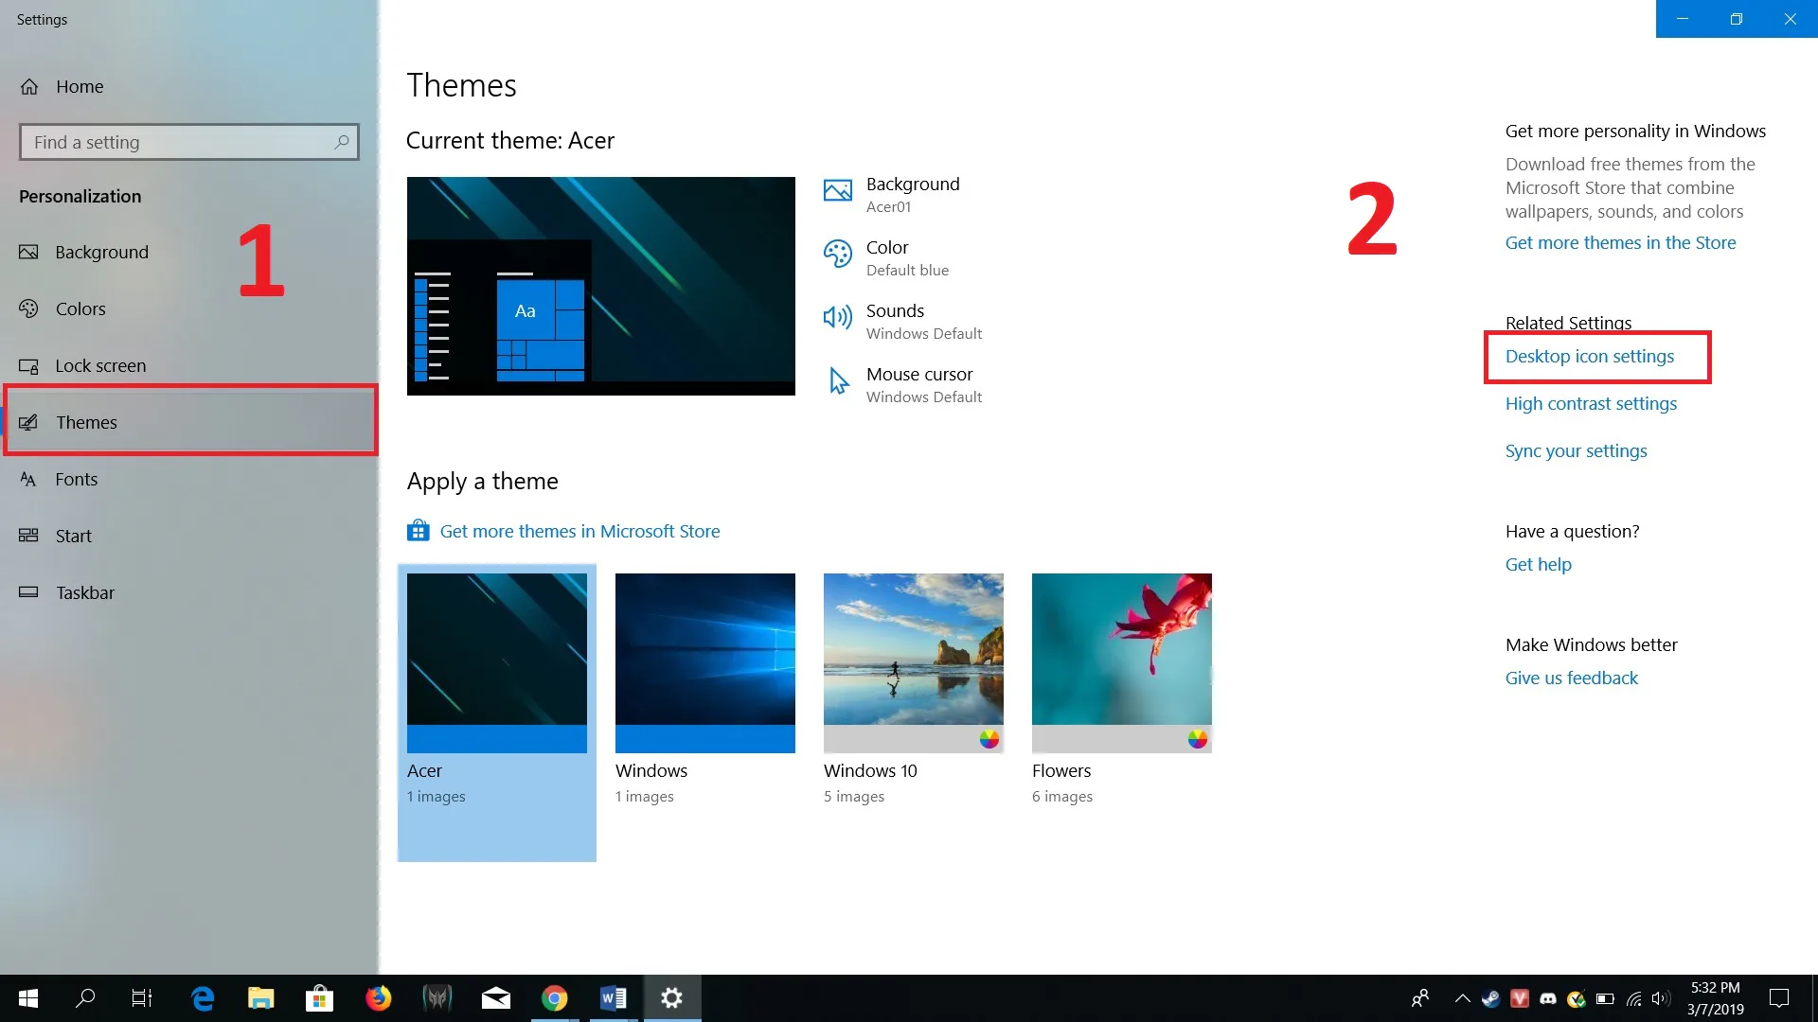This screenshot has height=1022, width=1818.
Task: Click the search magnifier in Find a setting
Action: 342,142
